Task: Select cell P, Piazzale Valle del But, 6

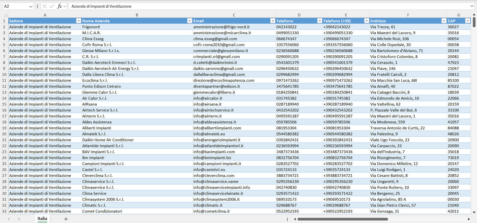Action: pyautogui.click(x=408, y=110)
